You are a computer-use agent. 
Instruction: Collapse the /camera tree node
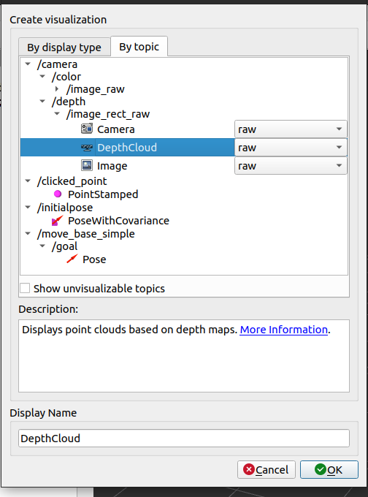(x=28, y=64)
